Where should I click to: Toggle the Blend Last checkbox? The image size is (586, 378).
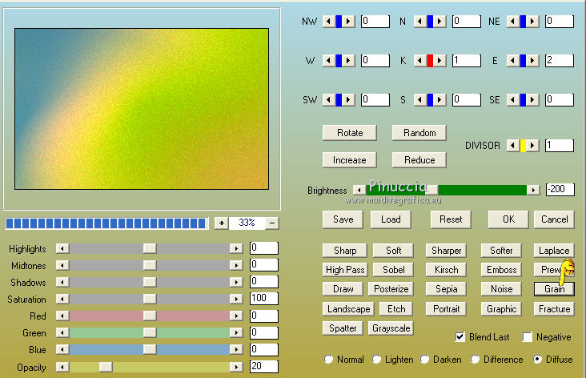click(460, 337)
